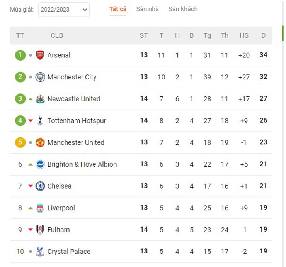Open the Liverpool team name link

61,208
